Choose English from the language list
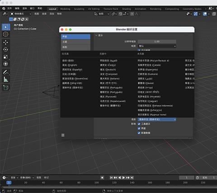This screenshot has height=193, width=217. coord(70,65)
